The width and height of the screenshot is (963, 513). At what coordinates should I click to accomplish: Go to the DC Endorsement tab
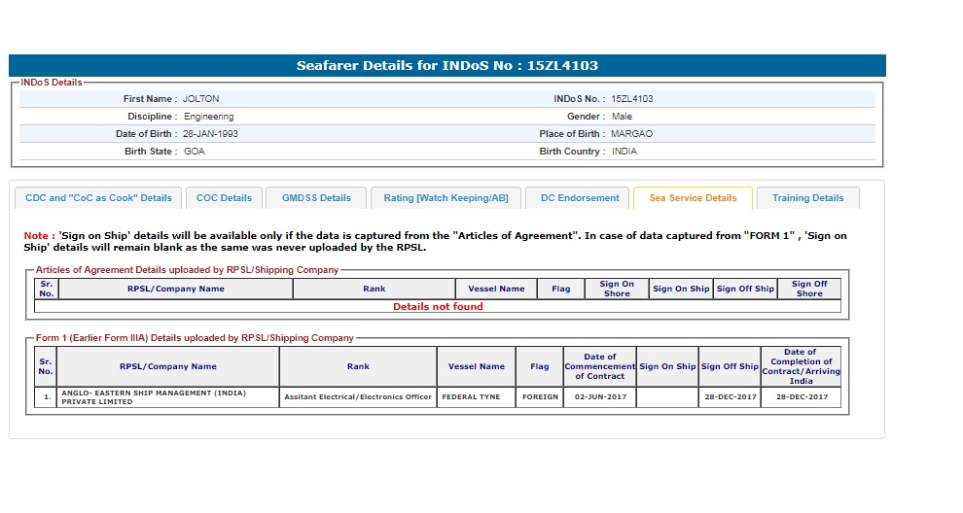pyautogui.click(x=579, y=198)
